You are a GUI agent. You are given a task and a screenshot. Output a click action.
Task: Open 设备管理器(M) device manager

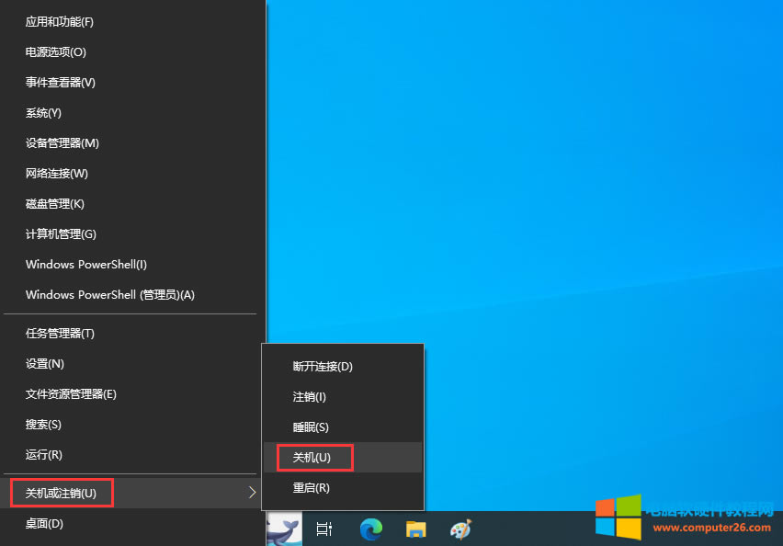click(x=62, y=142)
